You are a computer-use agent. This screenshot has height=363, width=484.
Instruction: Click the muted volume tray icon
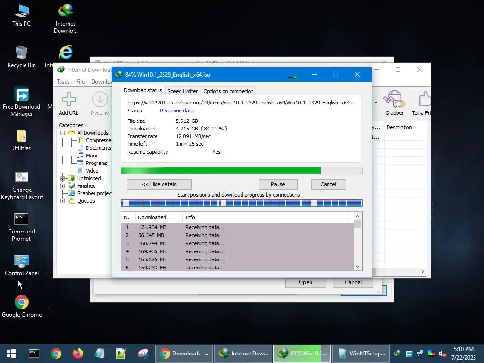click(x=442, y=354)
